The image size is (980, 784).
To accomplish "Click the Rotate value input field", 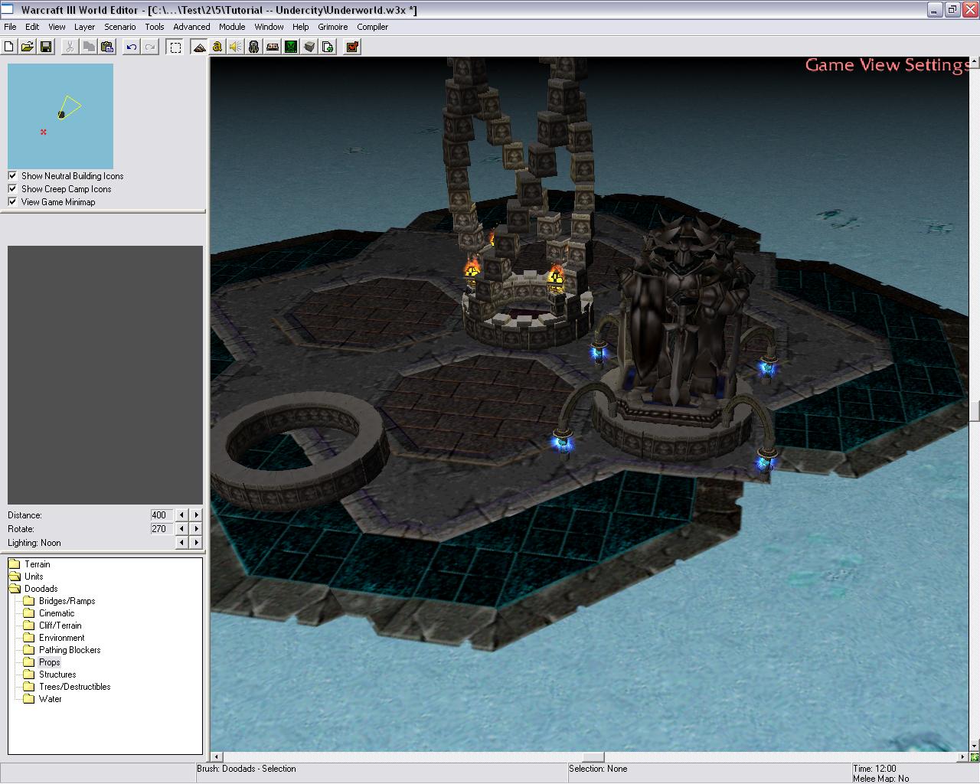I will (161, 529).
